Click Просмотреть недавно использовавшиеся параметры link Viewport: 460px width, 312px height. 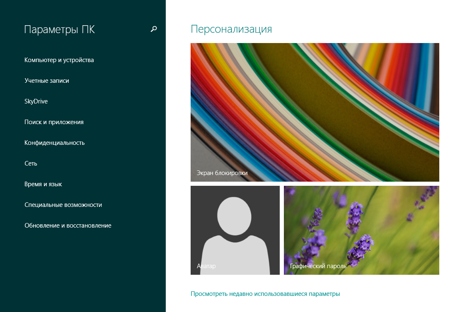[x=265, y=294]
